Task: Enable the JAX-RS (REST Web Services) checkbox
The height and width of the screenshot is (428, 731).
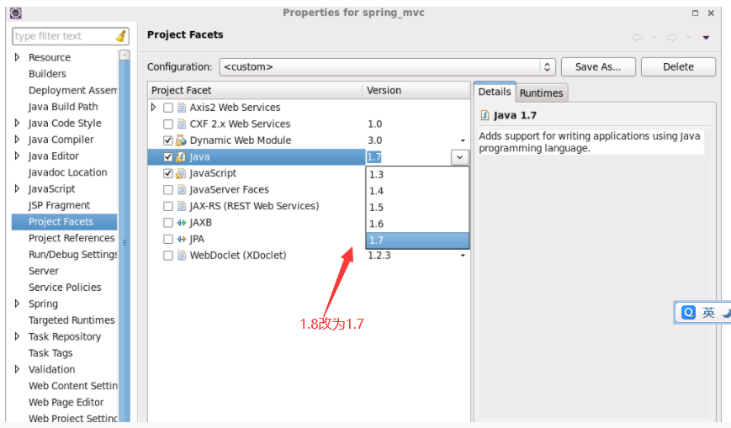Action: click(x=168, y=206)
